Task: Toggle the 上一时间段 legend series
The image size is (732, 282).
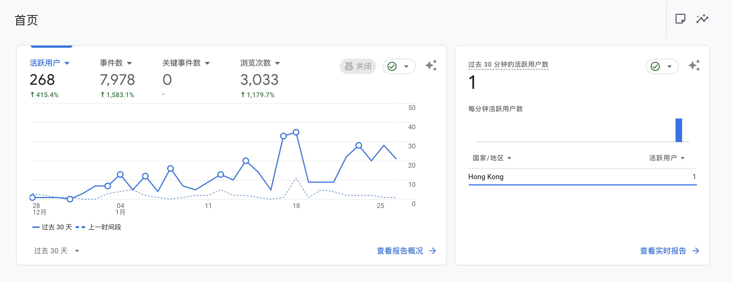Action: click(x=99, y=227)
